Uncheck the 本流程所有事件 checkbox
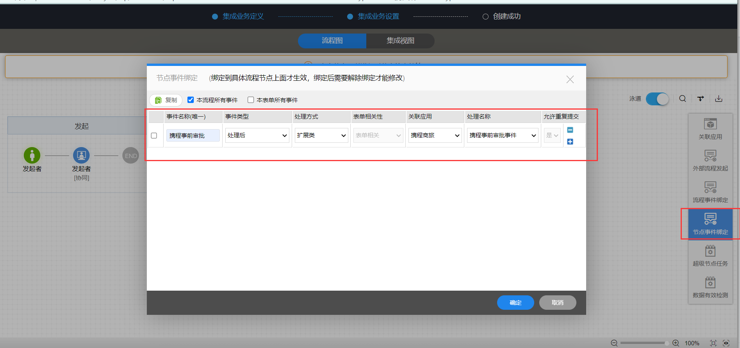740x348 pixels. tap(191, 100)
